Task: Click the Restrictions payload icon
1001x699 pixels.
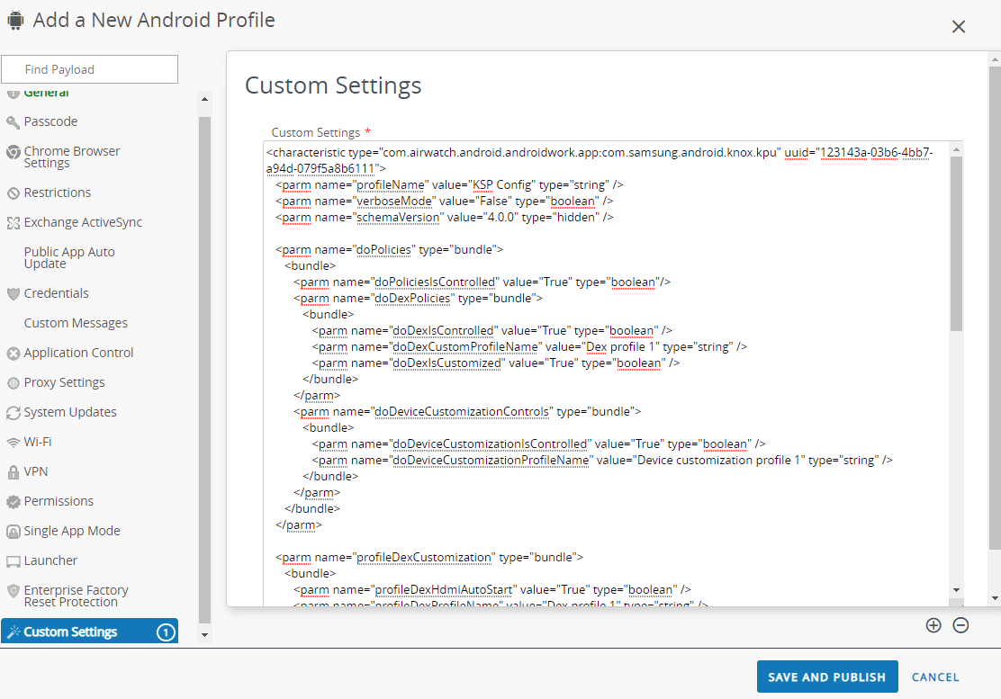Action: pos(13,193)
